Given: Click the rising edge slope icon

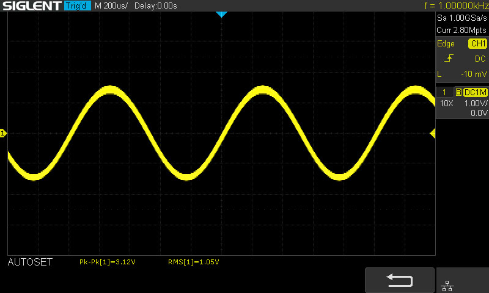Looking at the screenshot, I should click(449, 58).
